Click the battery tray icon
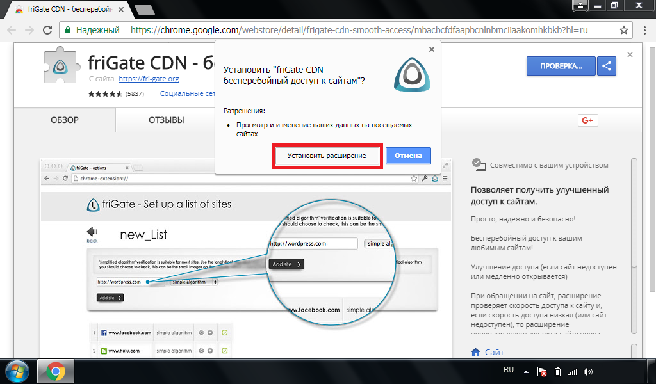The width and height of the screenshot is (656, 384). pyautogui.click(x=557, y=371)
